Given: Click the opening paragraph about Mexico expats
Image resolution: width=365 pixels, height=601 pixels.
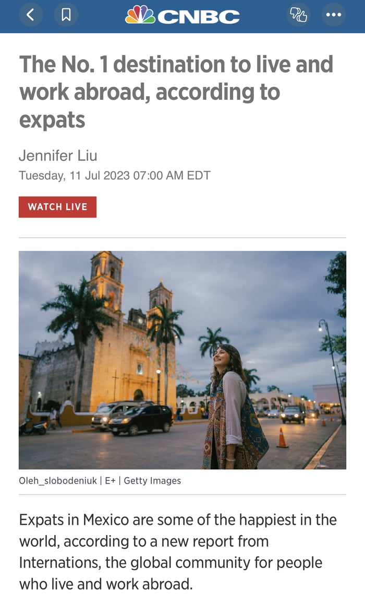Looking at the screenshot, I should [178, 552].
